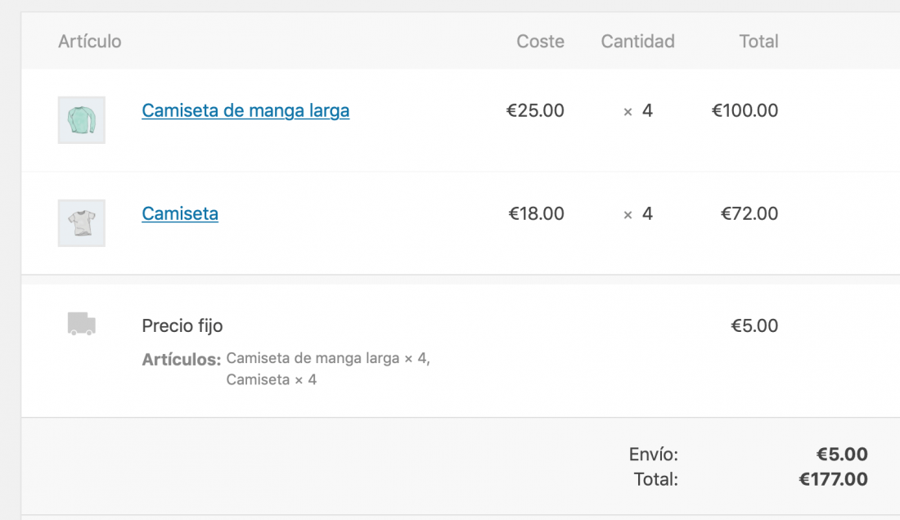Select the Cantidad column header
Image resolution: width=900 pixels, height=520 pixels.
pyautogui.click(x=637, y=41)
